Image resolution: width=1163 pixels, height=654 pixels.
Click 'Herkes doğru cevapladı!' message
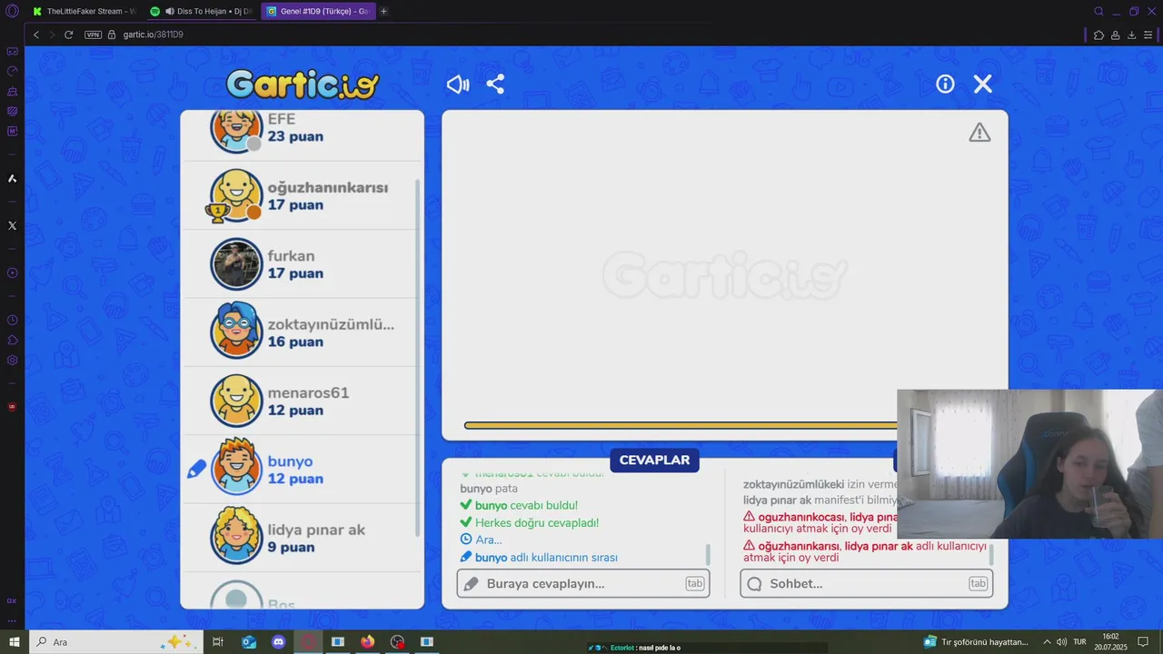tap(529, 522)
